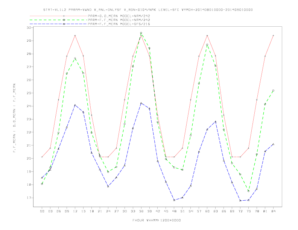Click blue triangle peak point at hour 12

(x=75, y=105)
